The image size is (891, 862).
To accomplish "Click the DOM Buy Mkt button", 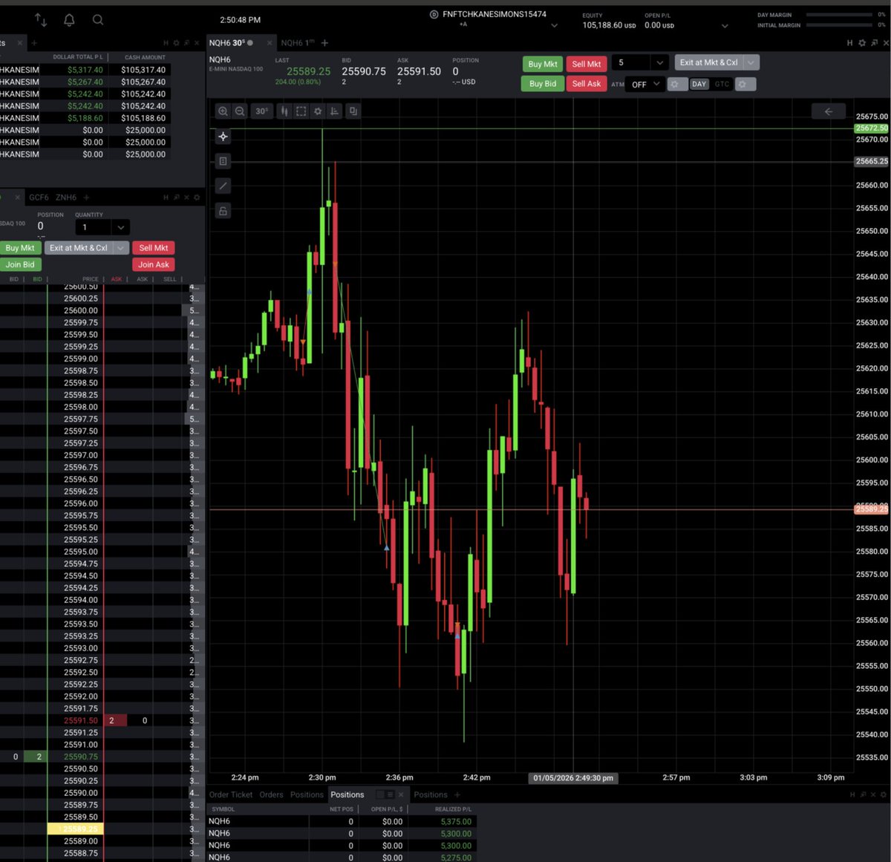I will pyautogui.click(x=20, y=248).
